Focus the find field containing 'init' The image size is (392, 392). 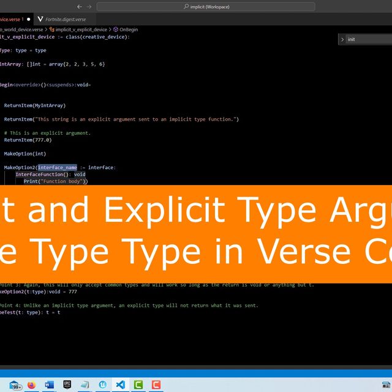tap(369, 39)
